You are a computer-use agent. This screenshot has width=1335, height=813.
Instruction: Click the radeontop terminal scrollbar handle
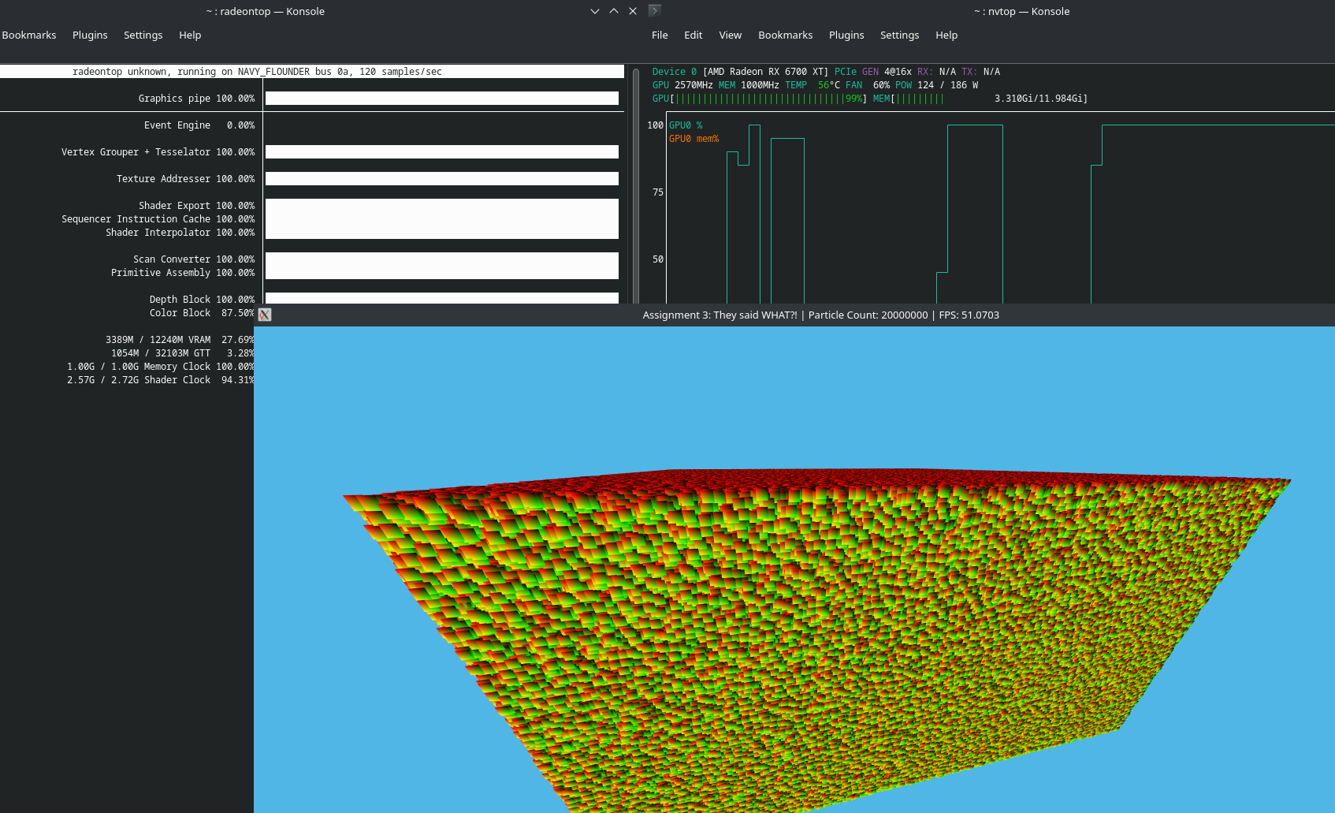636,186
